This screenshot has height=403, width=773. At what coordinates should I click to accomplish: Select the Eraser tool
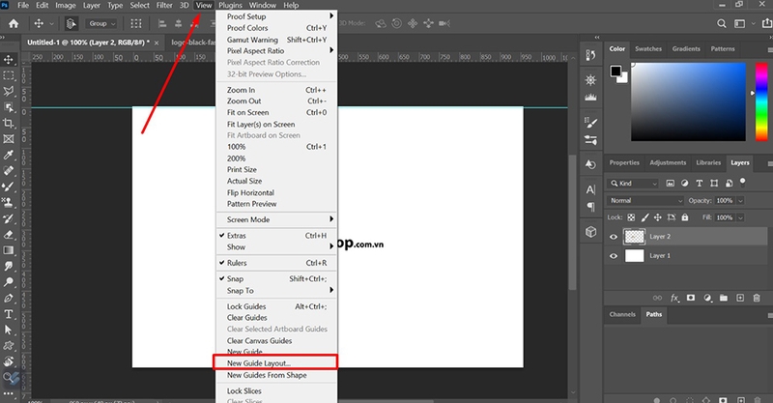pyautogui.click(x=9, y=234)
